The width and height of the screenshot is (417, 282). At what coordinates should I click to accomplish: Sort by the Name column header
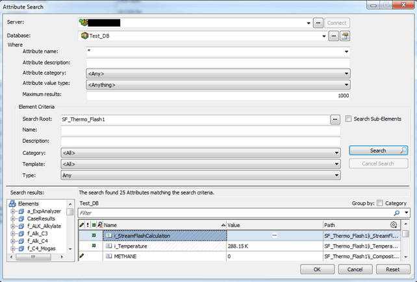coord(164,225)
